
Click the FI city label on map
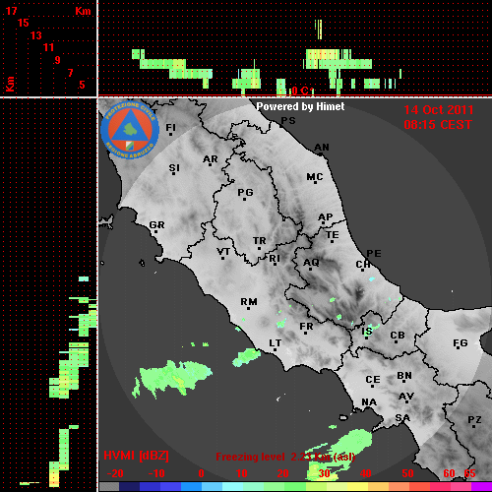point(170,127)
